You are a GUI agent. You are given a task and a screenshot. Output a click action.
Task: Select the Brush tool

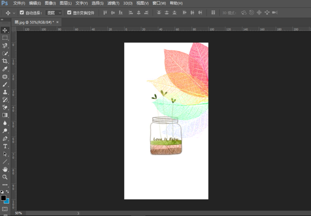5,84
